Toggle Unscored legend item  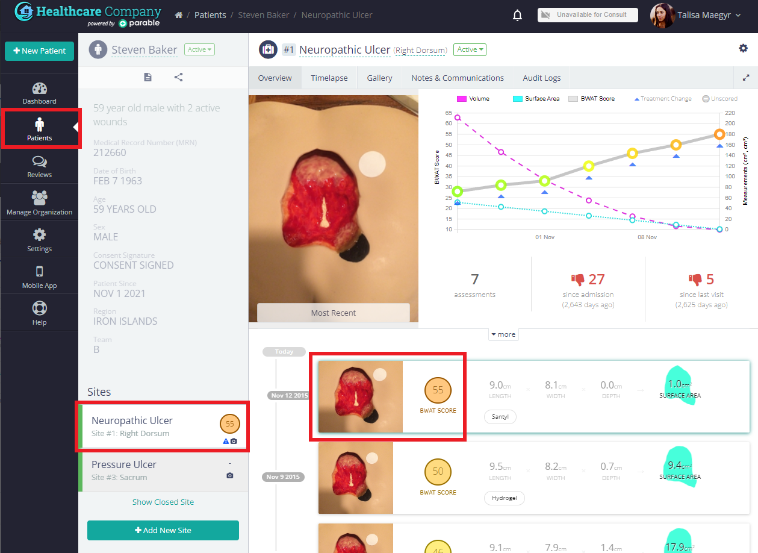[719, 99]
